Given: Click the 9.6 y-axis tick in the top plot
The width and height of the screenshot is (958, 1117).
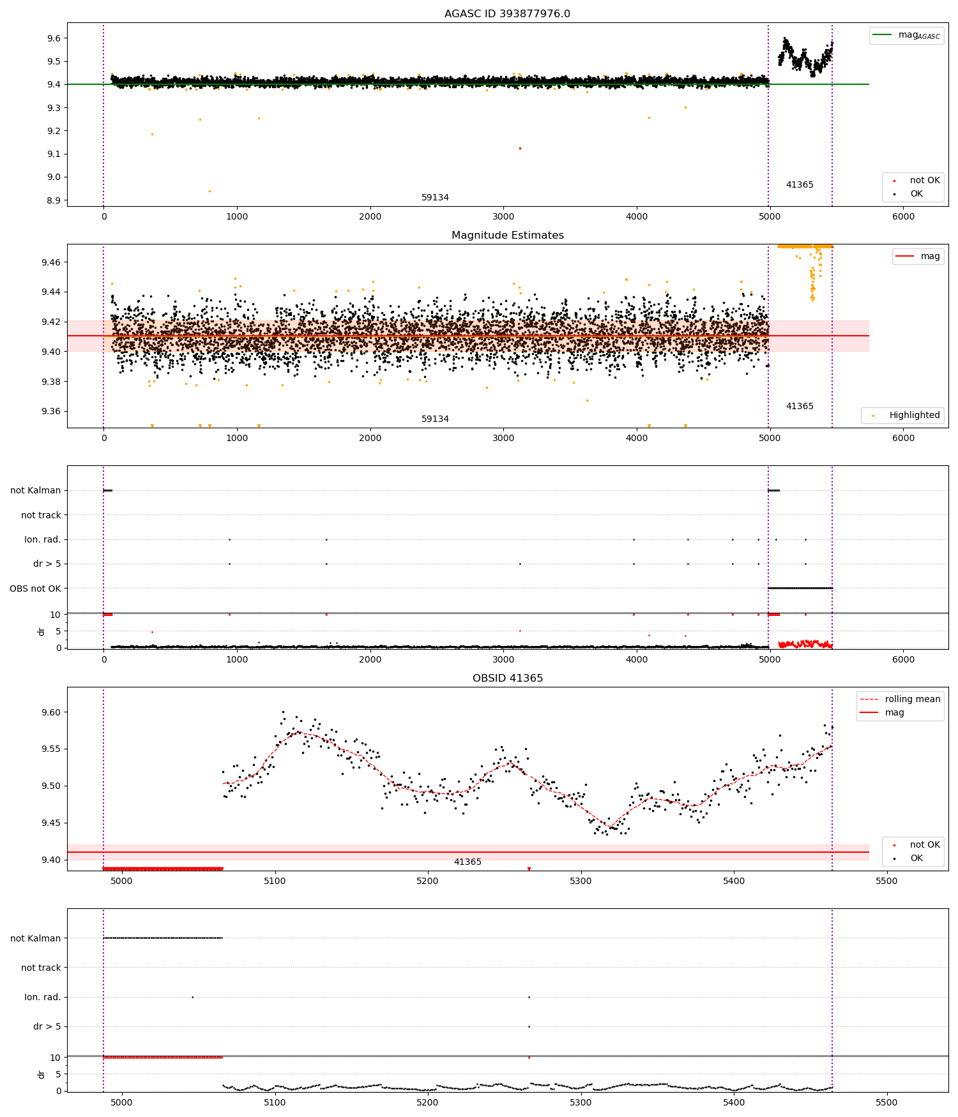Looking at the screenshot, I should click(54, 38).
